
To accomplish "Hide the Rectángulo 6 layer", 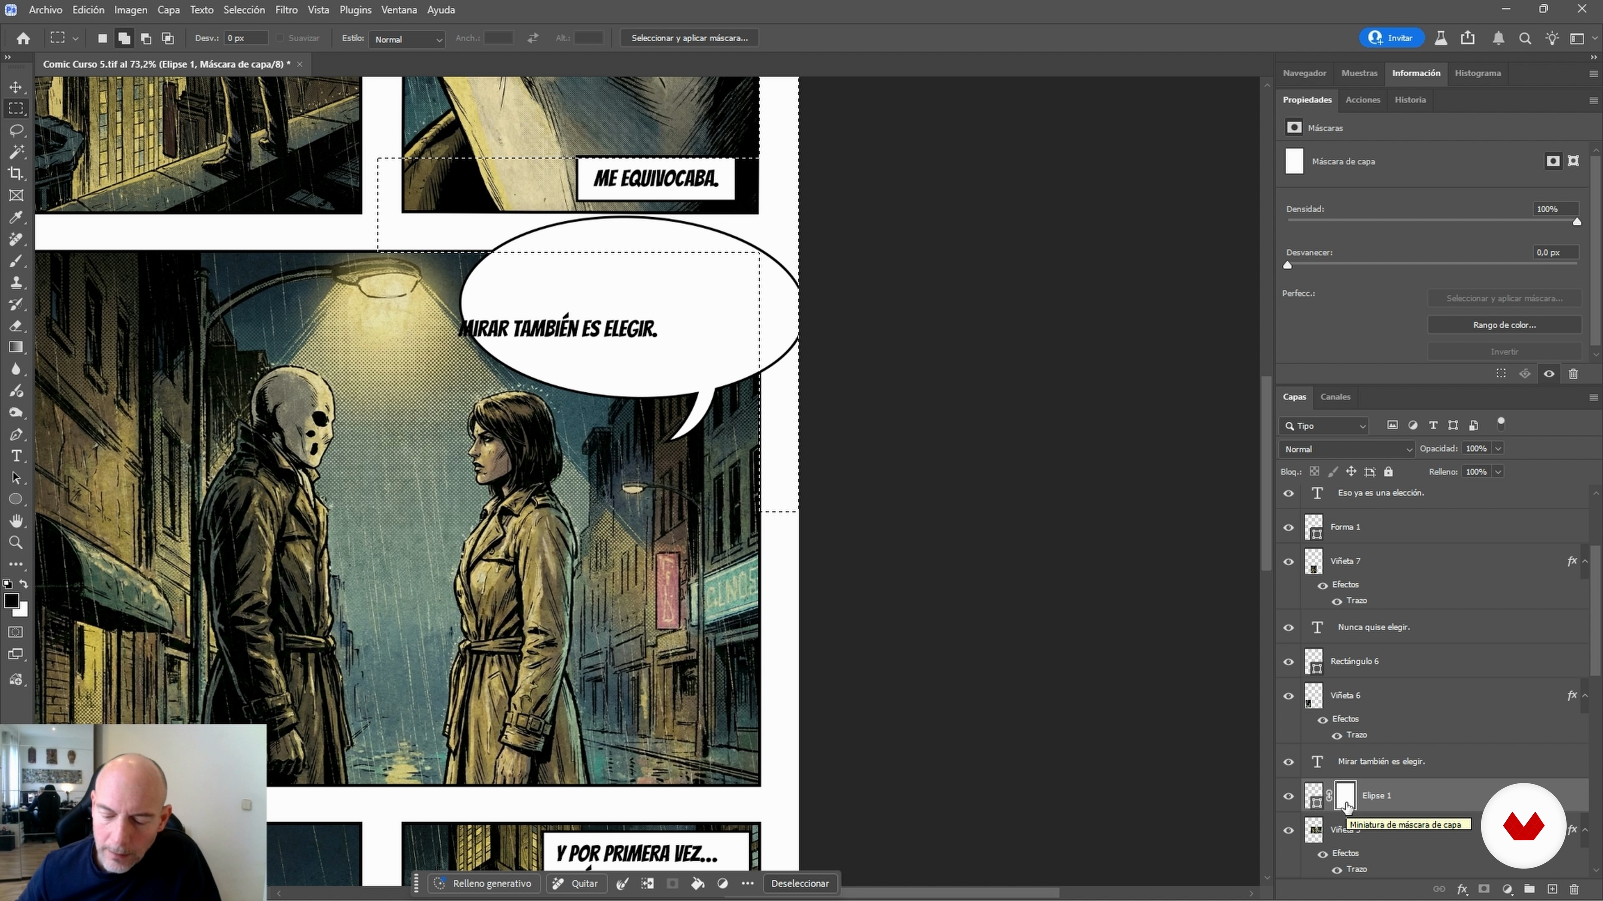I will coord(1289,662).
